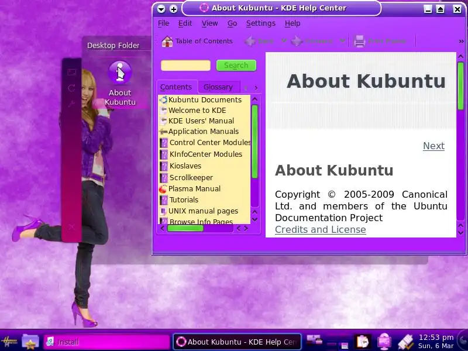Click the Application Manuals icon
The height and width of the screenshot is (351, 468).
tap(163, 131)
